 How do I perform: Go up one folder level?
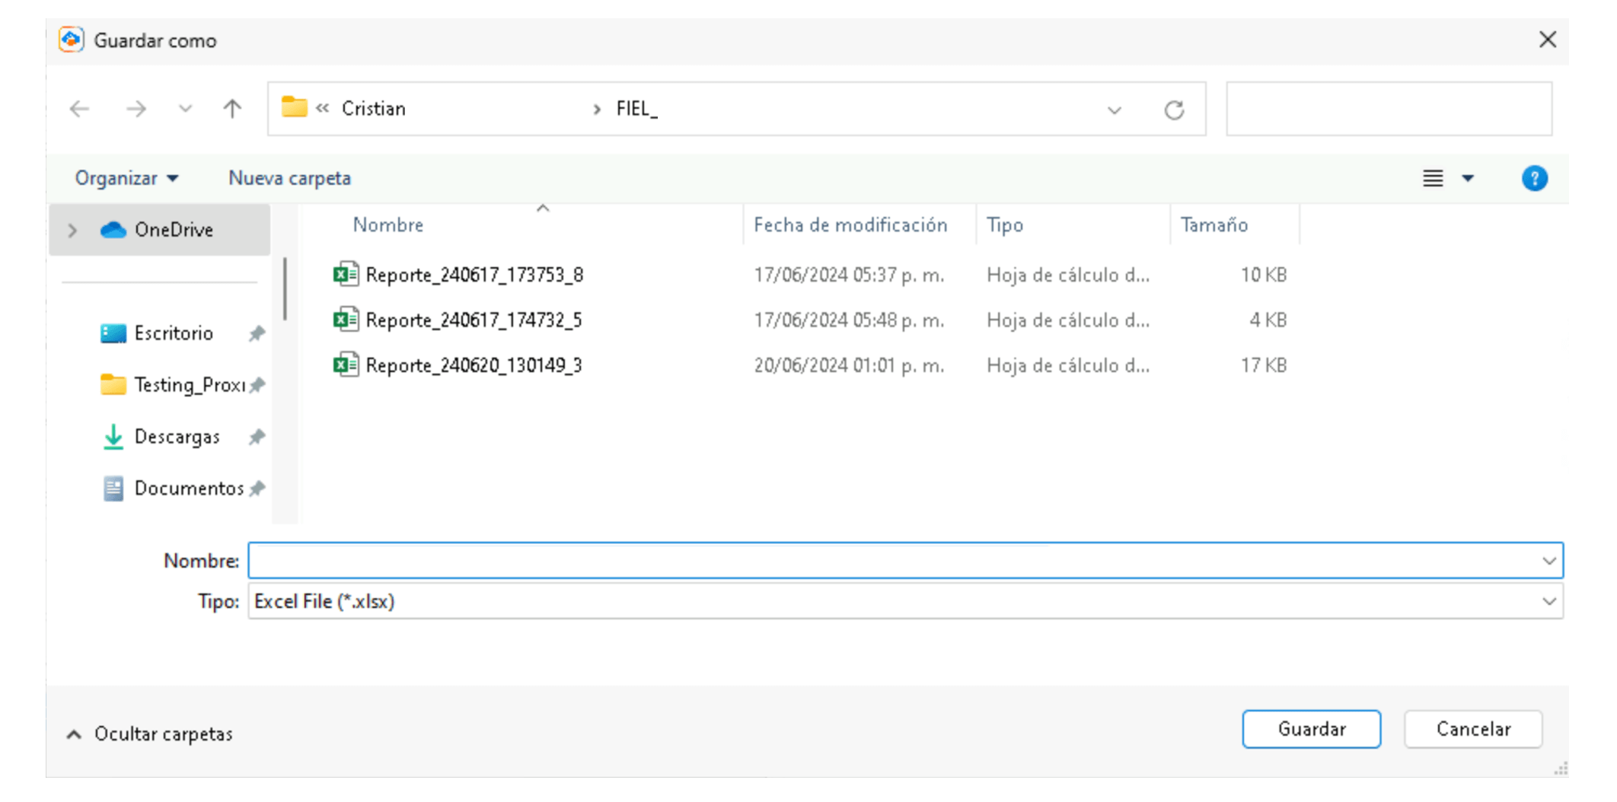(x=232, y=109)
